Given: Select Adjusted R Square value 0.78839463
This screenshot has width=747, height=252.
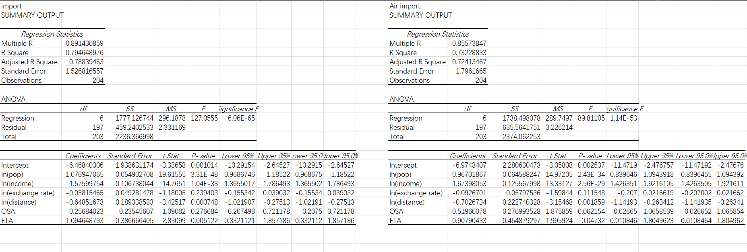Looking at the screenshot, I should (x=86, y=62).
